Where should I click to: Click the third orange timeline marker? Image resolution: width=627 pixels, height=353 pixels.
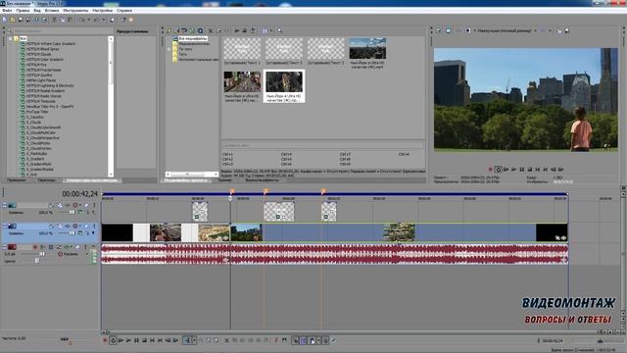point(323,192)
